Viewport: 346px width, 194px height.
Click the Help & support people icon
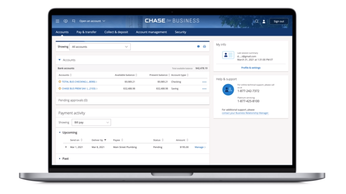point(228,90)
